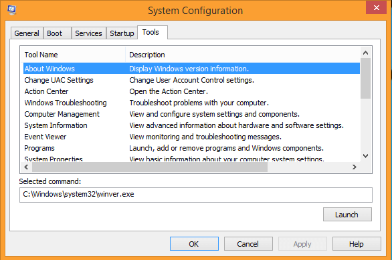Click the Cancel button
This screenshot has height=260, width=392.
click(248, 244)
